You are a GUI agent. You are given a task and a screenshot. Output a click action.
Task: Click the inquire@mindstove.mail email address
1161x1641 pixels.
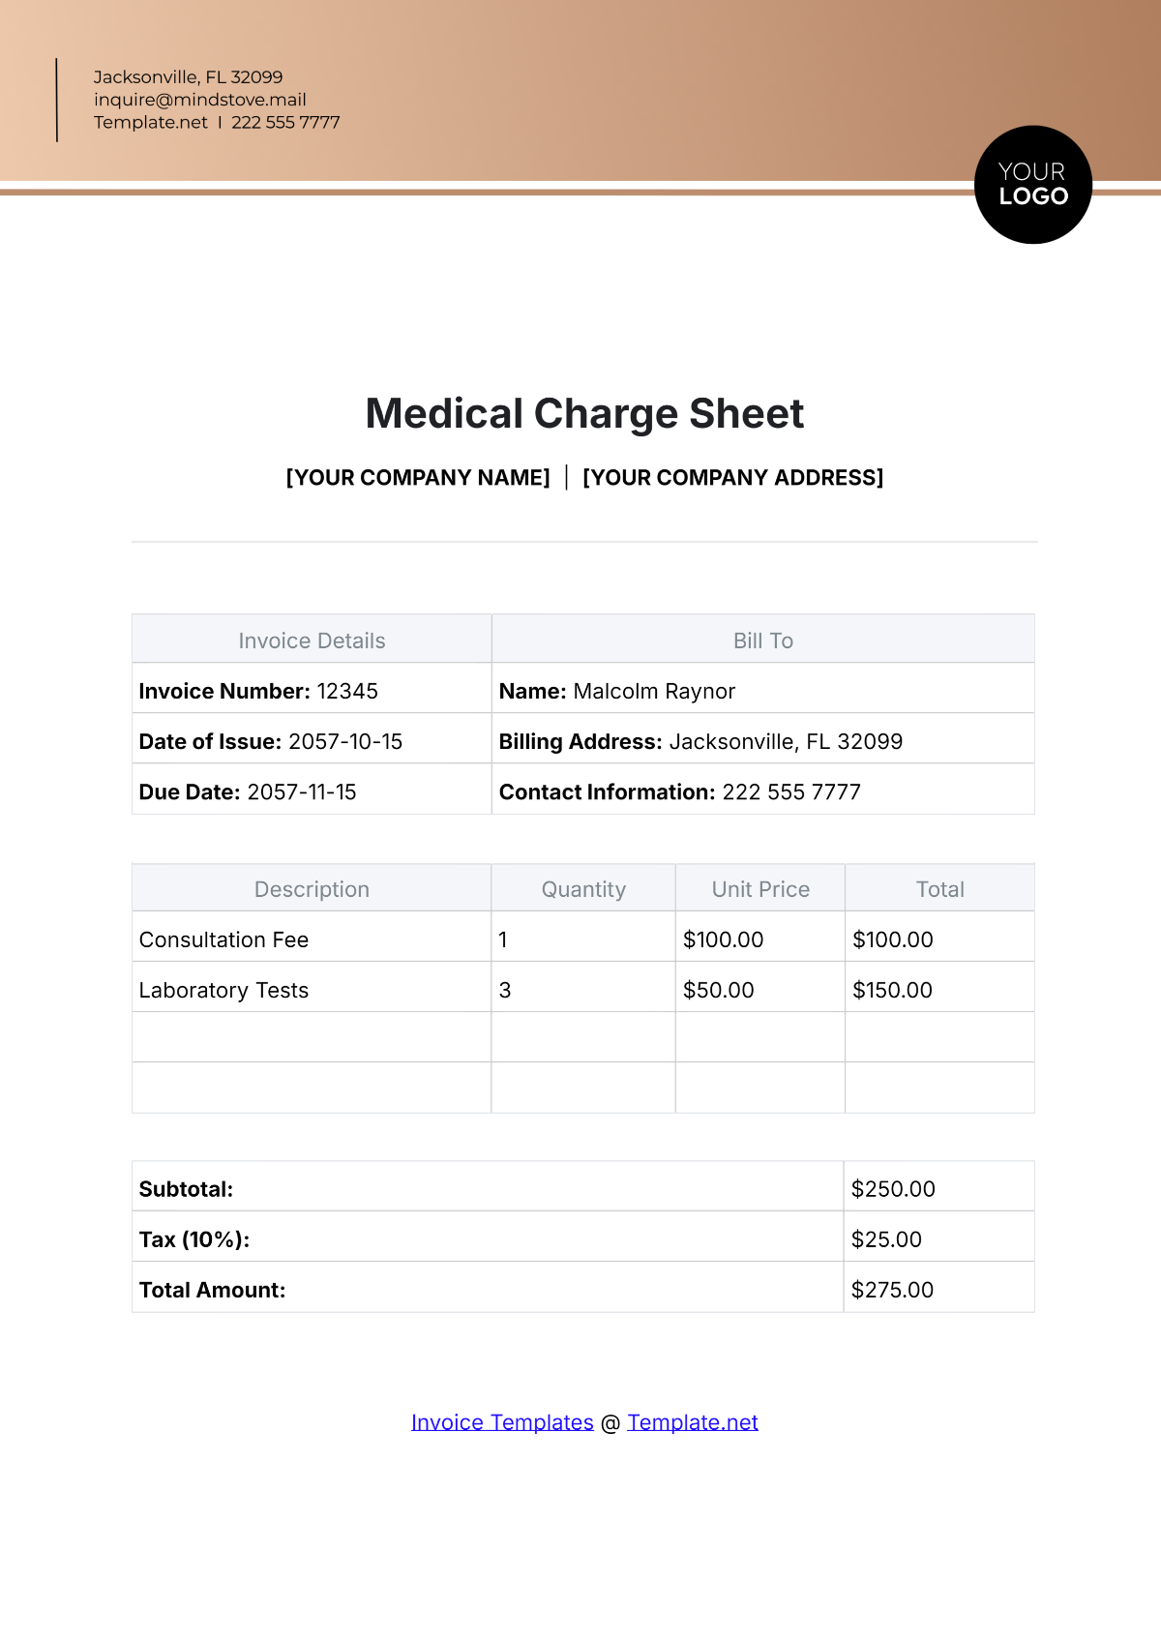tap(200, 100)
